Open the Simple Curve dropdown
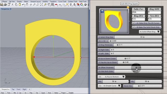Screen dimensions: 167x94 click(x=109, y=86)
